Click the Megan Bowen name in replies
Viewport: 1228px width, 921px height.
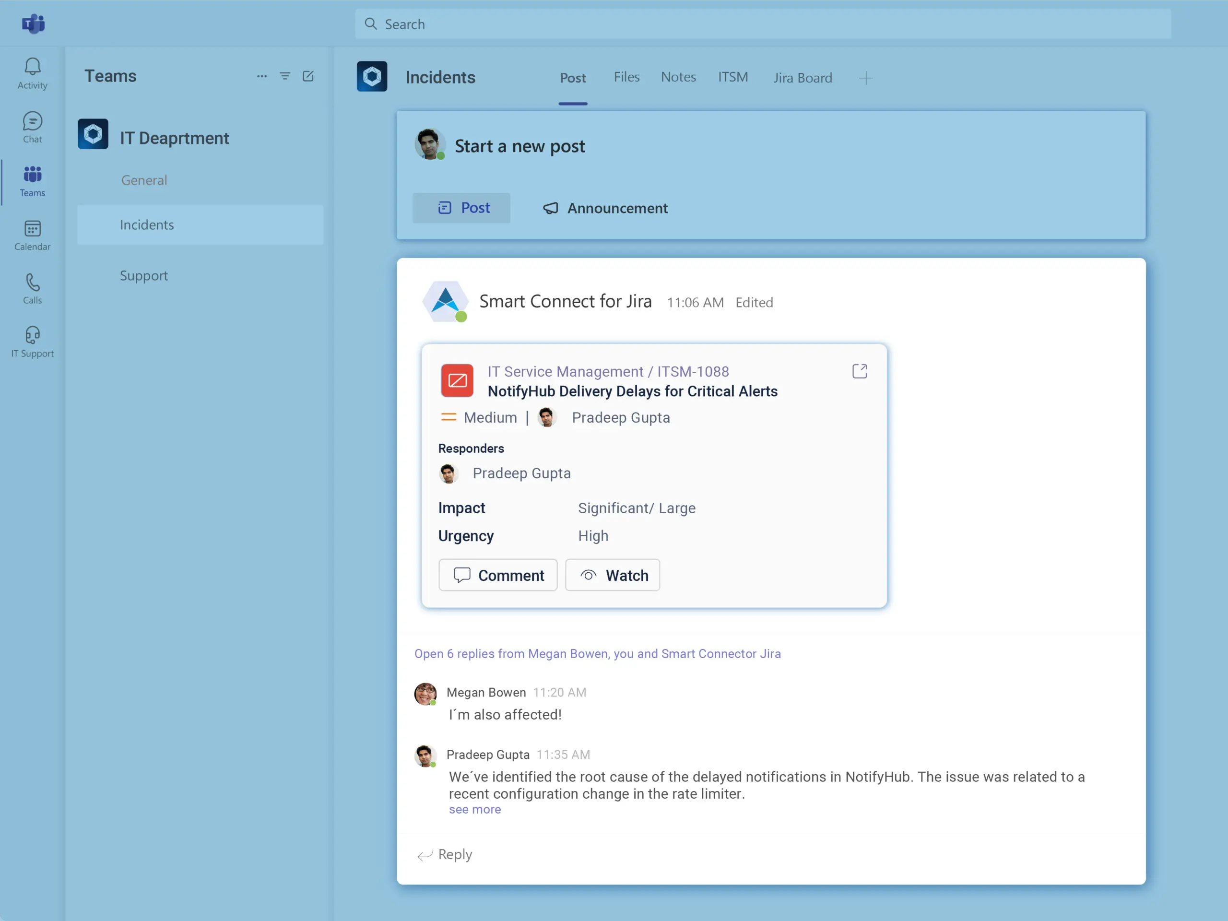click(x=486, y=692)
